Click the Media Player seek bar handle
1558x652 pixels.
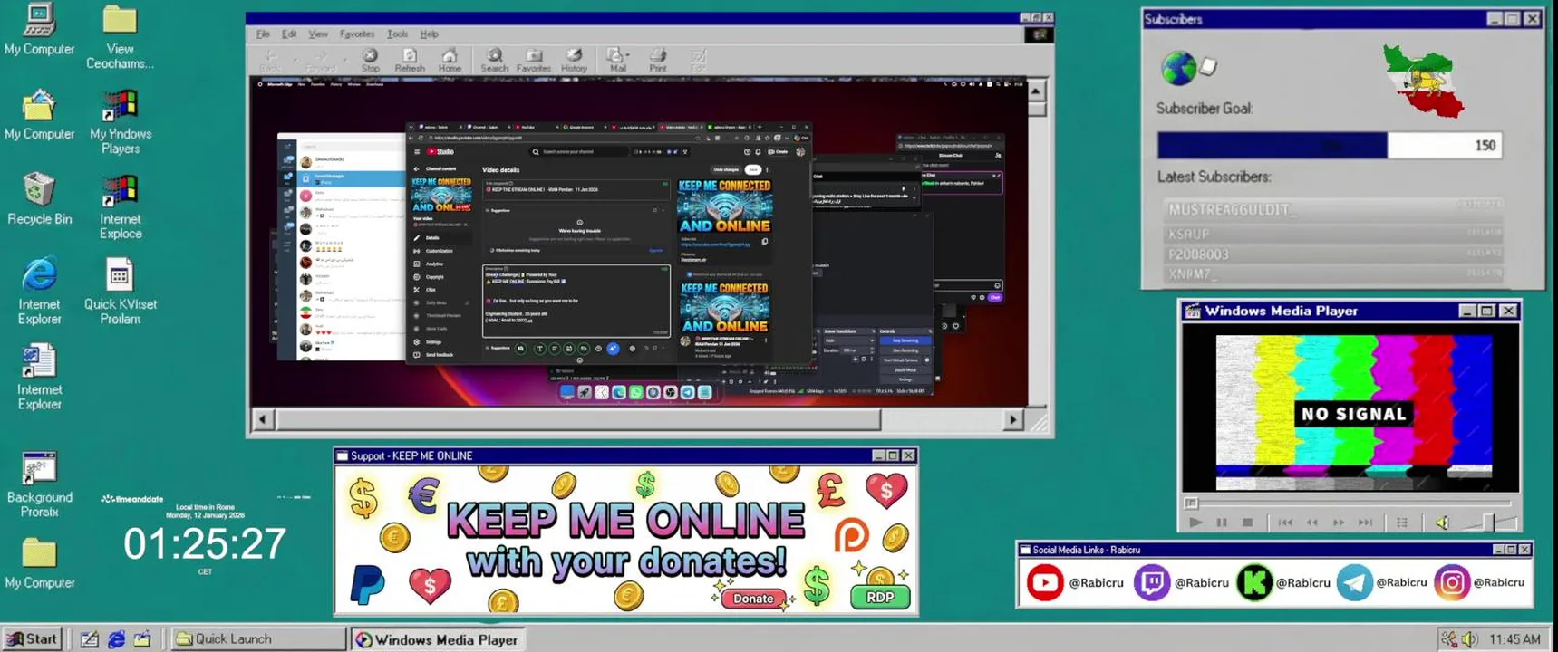[x=1191, y=503]
